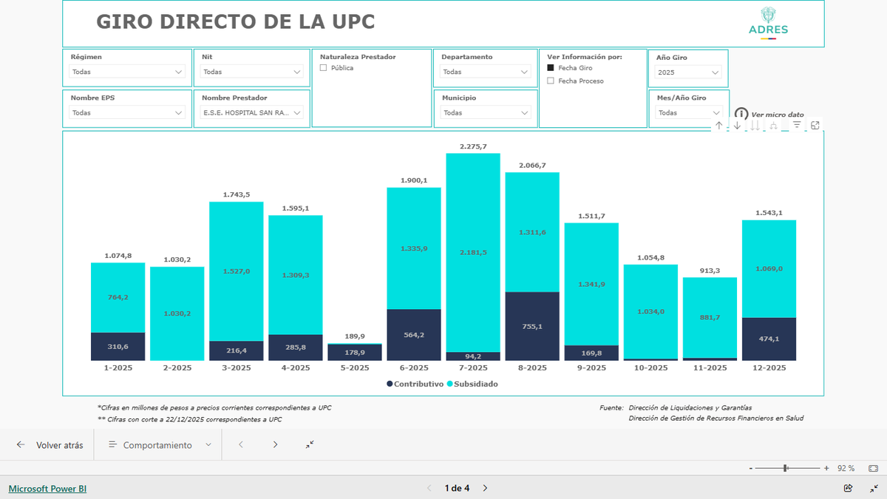Enter focus mode for the bar chart

[815, 125]
